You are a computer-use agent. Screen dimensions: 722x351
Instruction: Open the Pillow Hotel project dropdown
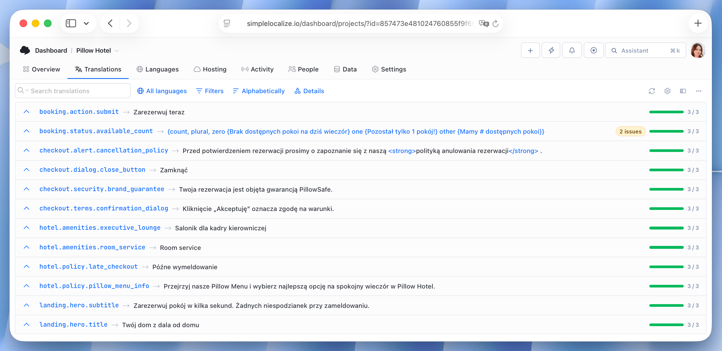click(117, 51)
